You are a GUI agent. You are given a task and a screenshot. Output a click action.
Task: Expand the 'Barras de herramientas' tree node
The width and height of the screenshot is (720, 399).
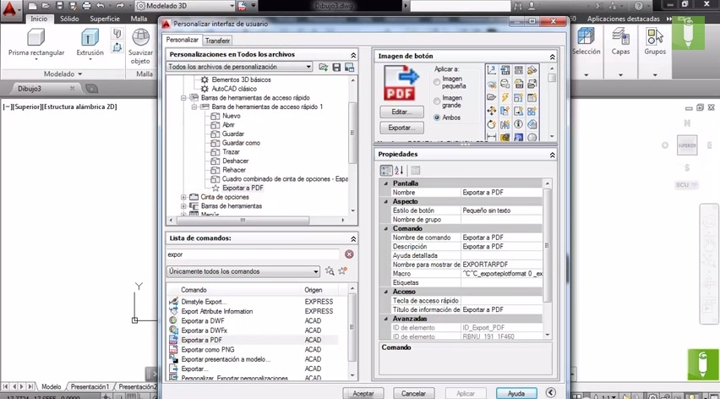coord(183,206)
